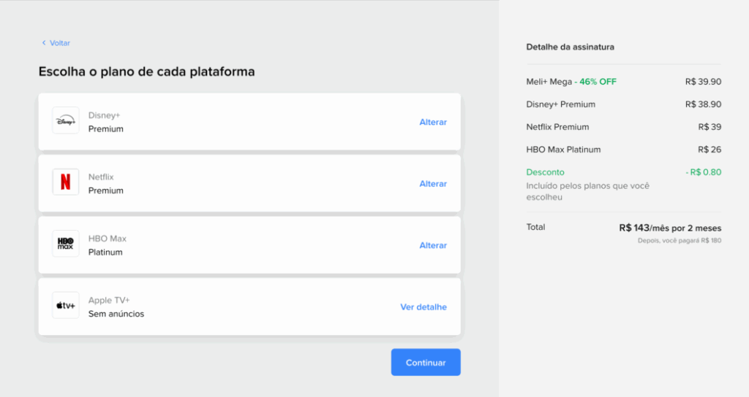
Task: Select the Apple TV+ Sem anúncios text
Action: [x=116, y=314]
